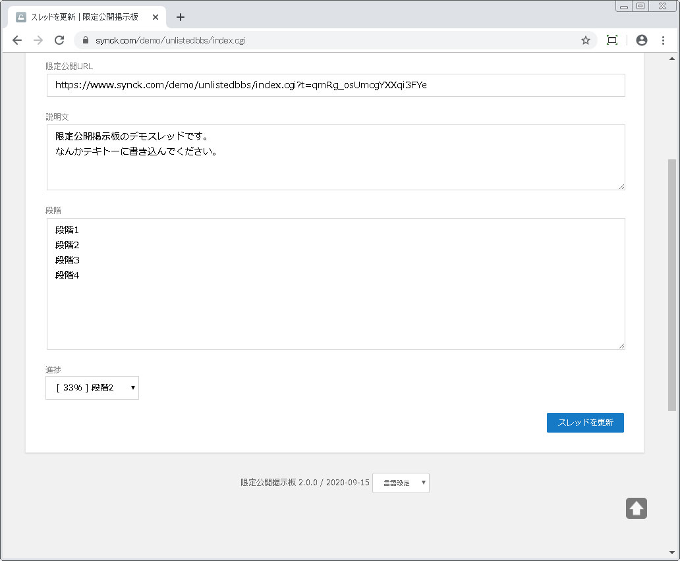Click the text なんかテキトーに書き込んでください。
Image resolution: width=680 pixels, height=561 pixels.
point(136,151)
